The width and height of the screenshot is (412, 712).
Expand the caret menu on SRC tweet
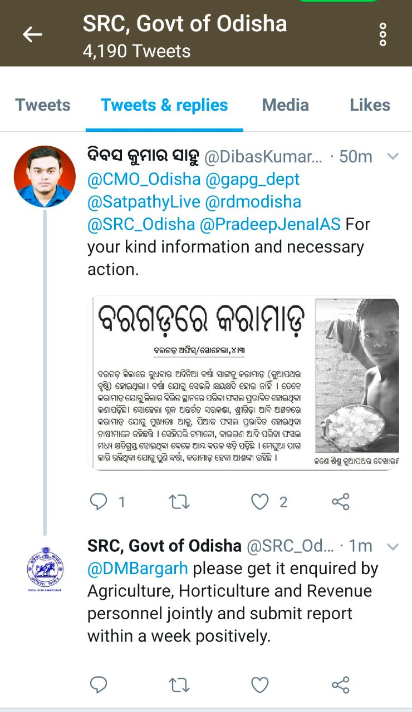[x=393, y=546]
